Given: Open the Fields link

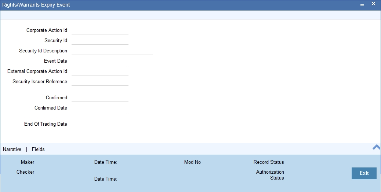Looking at the screenshot, I should (x=38, y=149).
